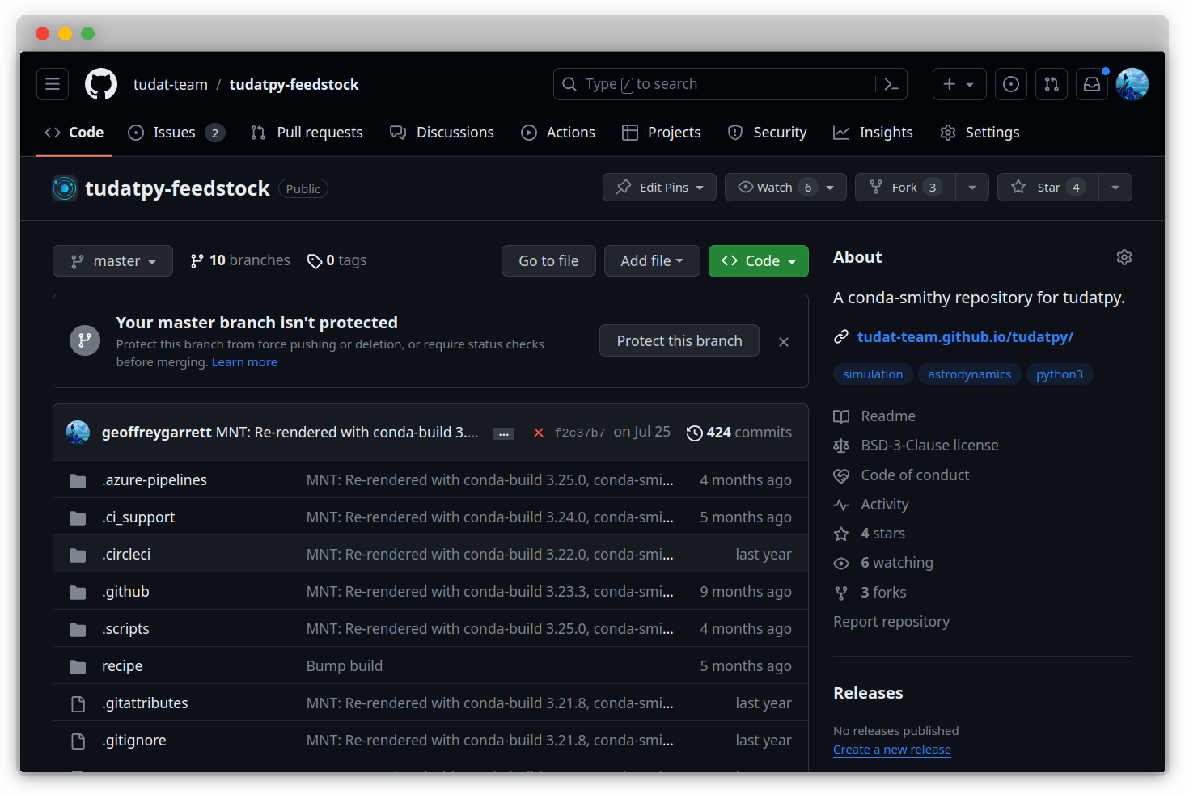Click the python3 topic tag

(x=1060, y=374)
